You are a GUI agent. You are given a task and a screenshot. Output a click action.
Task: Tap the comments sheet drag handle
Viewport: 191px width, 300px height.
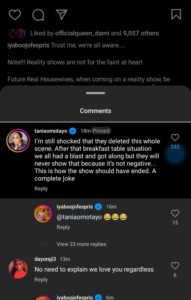pyautogui.click(x=95, y=93)
